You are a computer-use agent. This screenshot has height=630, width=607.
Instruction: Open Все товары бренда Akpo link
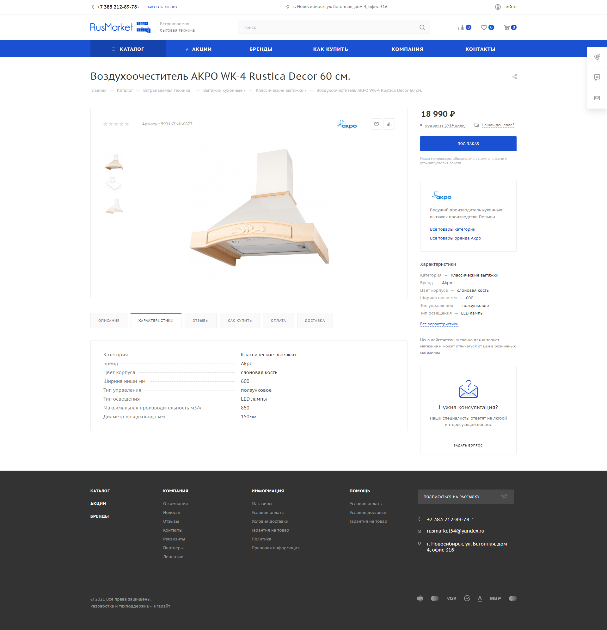tap(455, 238)
